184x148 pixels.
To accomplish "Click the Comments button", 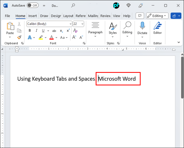I will [140, 16].
